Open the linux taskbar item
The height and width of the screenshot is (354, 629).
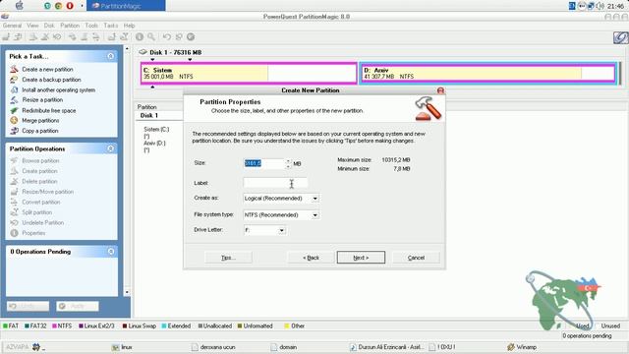pos(122,347)
